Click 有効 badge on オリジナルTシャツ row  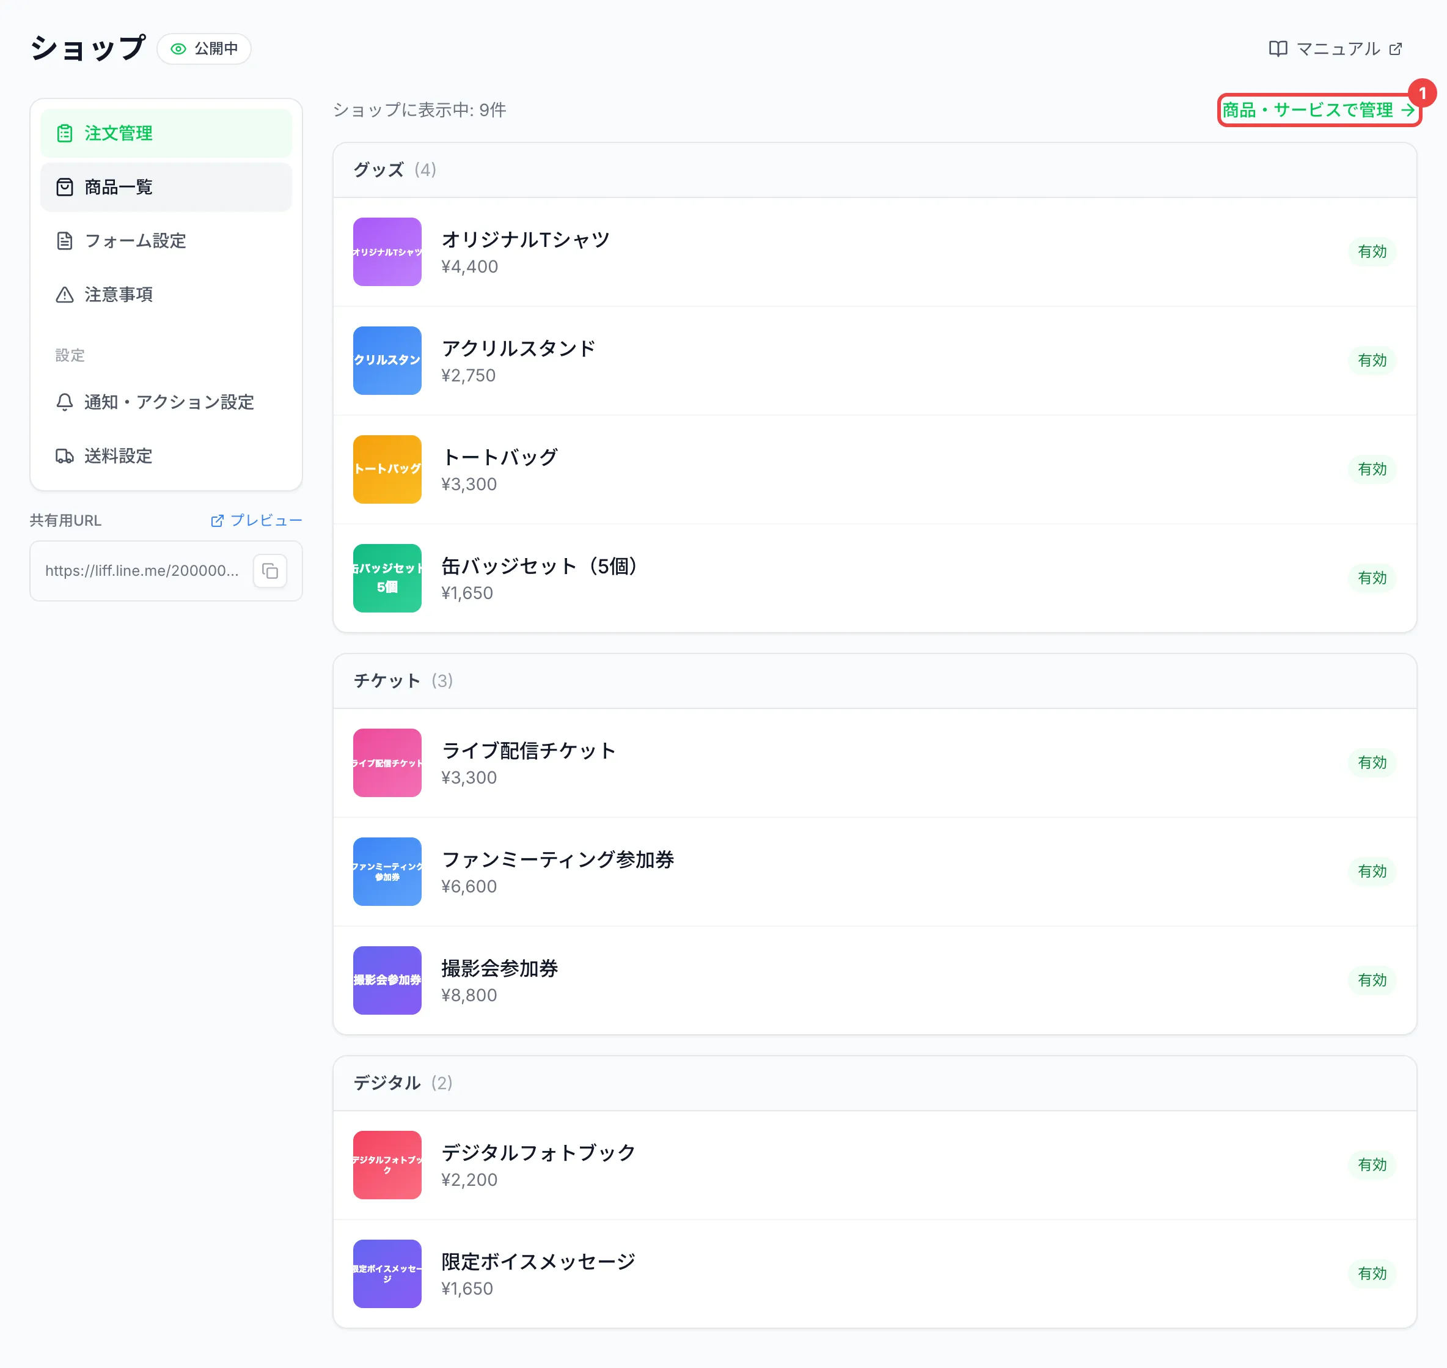tap(1372, 252)
